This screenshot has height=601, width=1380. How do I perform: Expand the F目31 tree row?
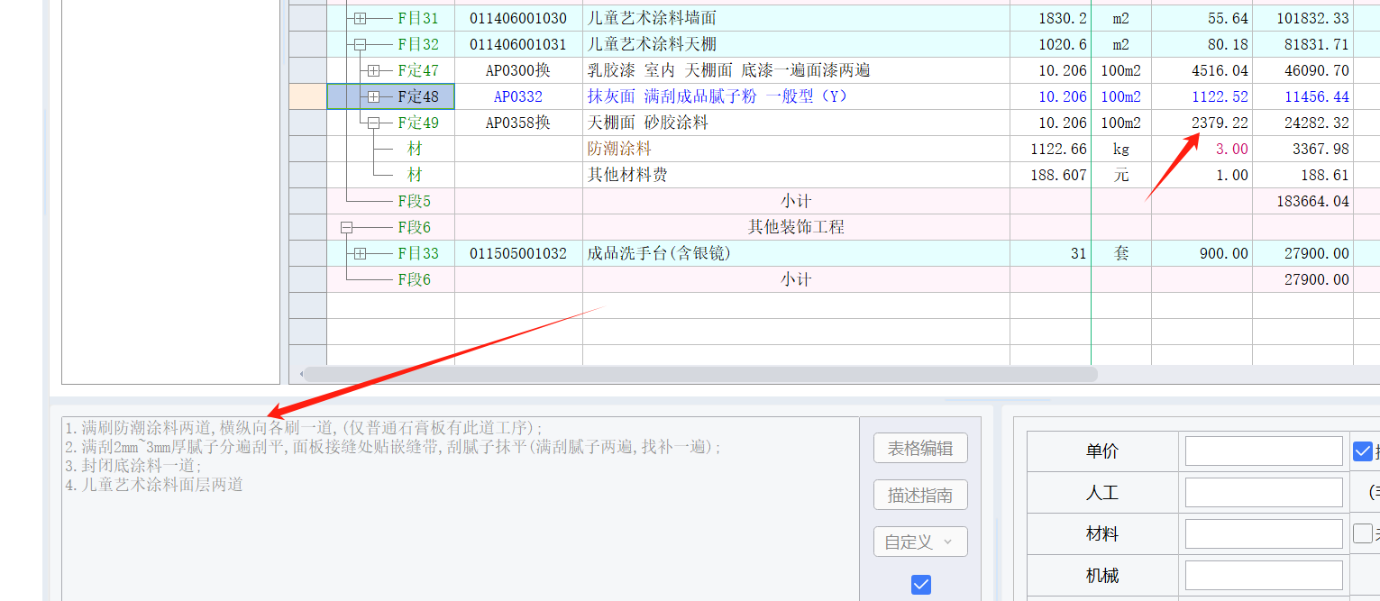tap(360, 18)
